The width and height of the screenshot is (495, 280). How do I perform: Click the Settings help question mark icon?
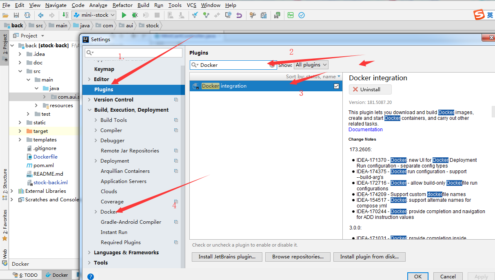pyautogui.click(x=91, y=276)
